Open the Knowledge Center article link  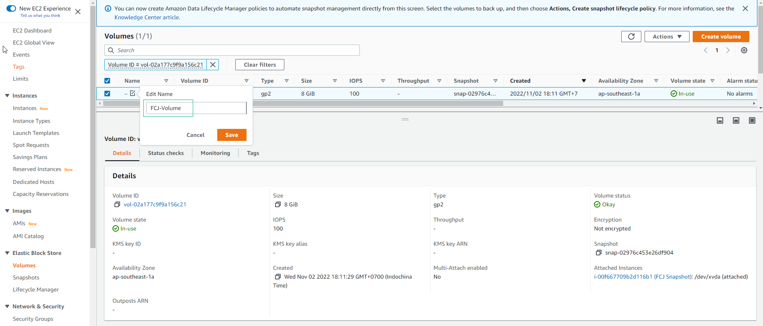[x=147, y=17]
